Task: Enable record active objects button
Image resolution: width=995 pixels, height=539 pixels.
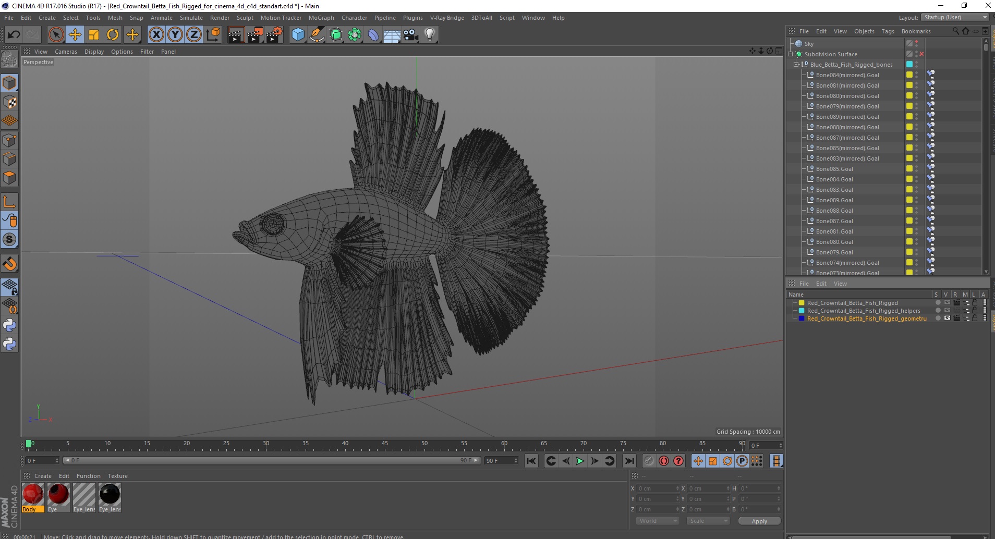Action: [649, 461]
